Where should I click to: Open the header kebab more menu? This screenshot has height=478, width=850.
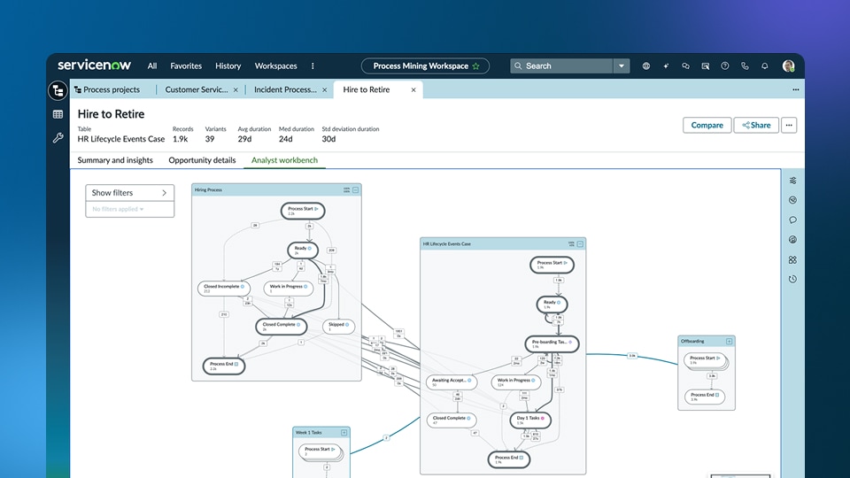(x=313, y=66)
